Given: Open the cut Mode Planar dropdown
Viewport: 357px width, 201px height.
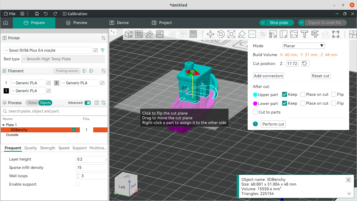Looking at the screenshot, I should tap(304, 46).
